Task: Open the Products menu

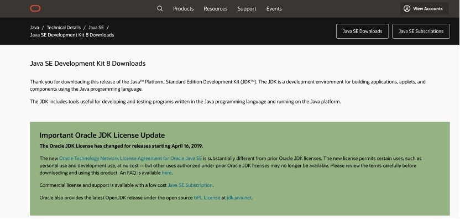Action: tap(184, 9)
